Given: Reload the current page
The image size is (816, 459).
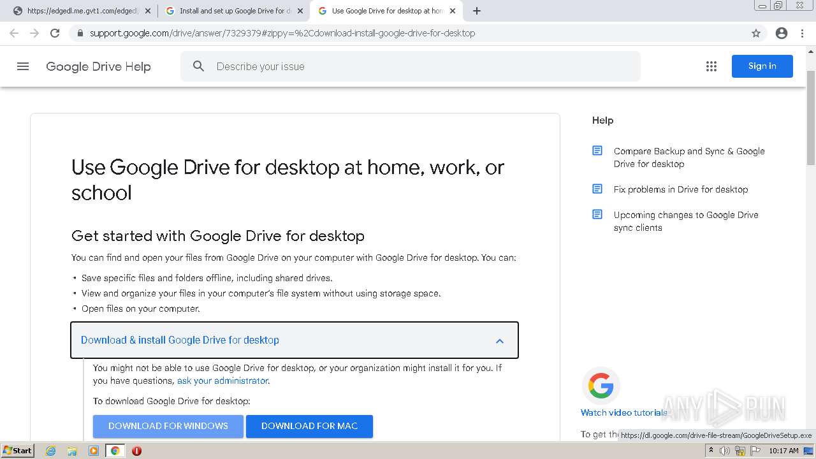Looking at the screenshot, I should point(55,33).
